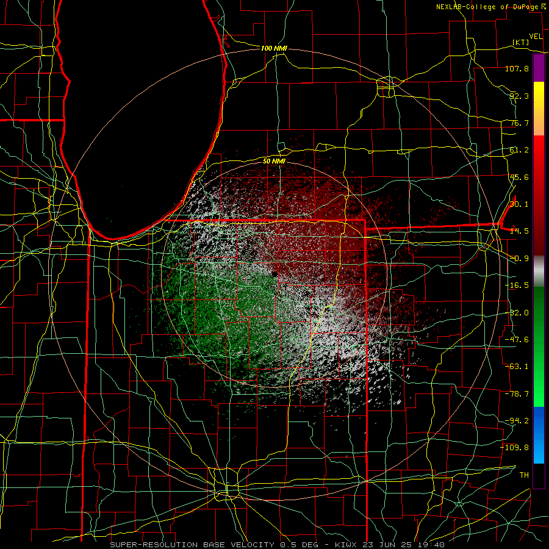Click the -63.1 legend value
549x549 pixels.
517,367
